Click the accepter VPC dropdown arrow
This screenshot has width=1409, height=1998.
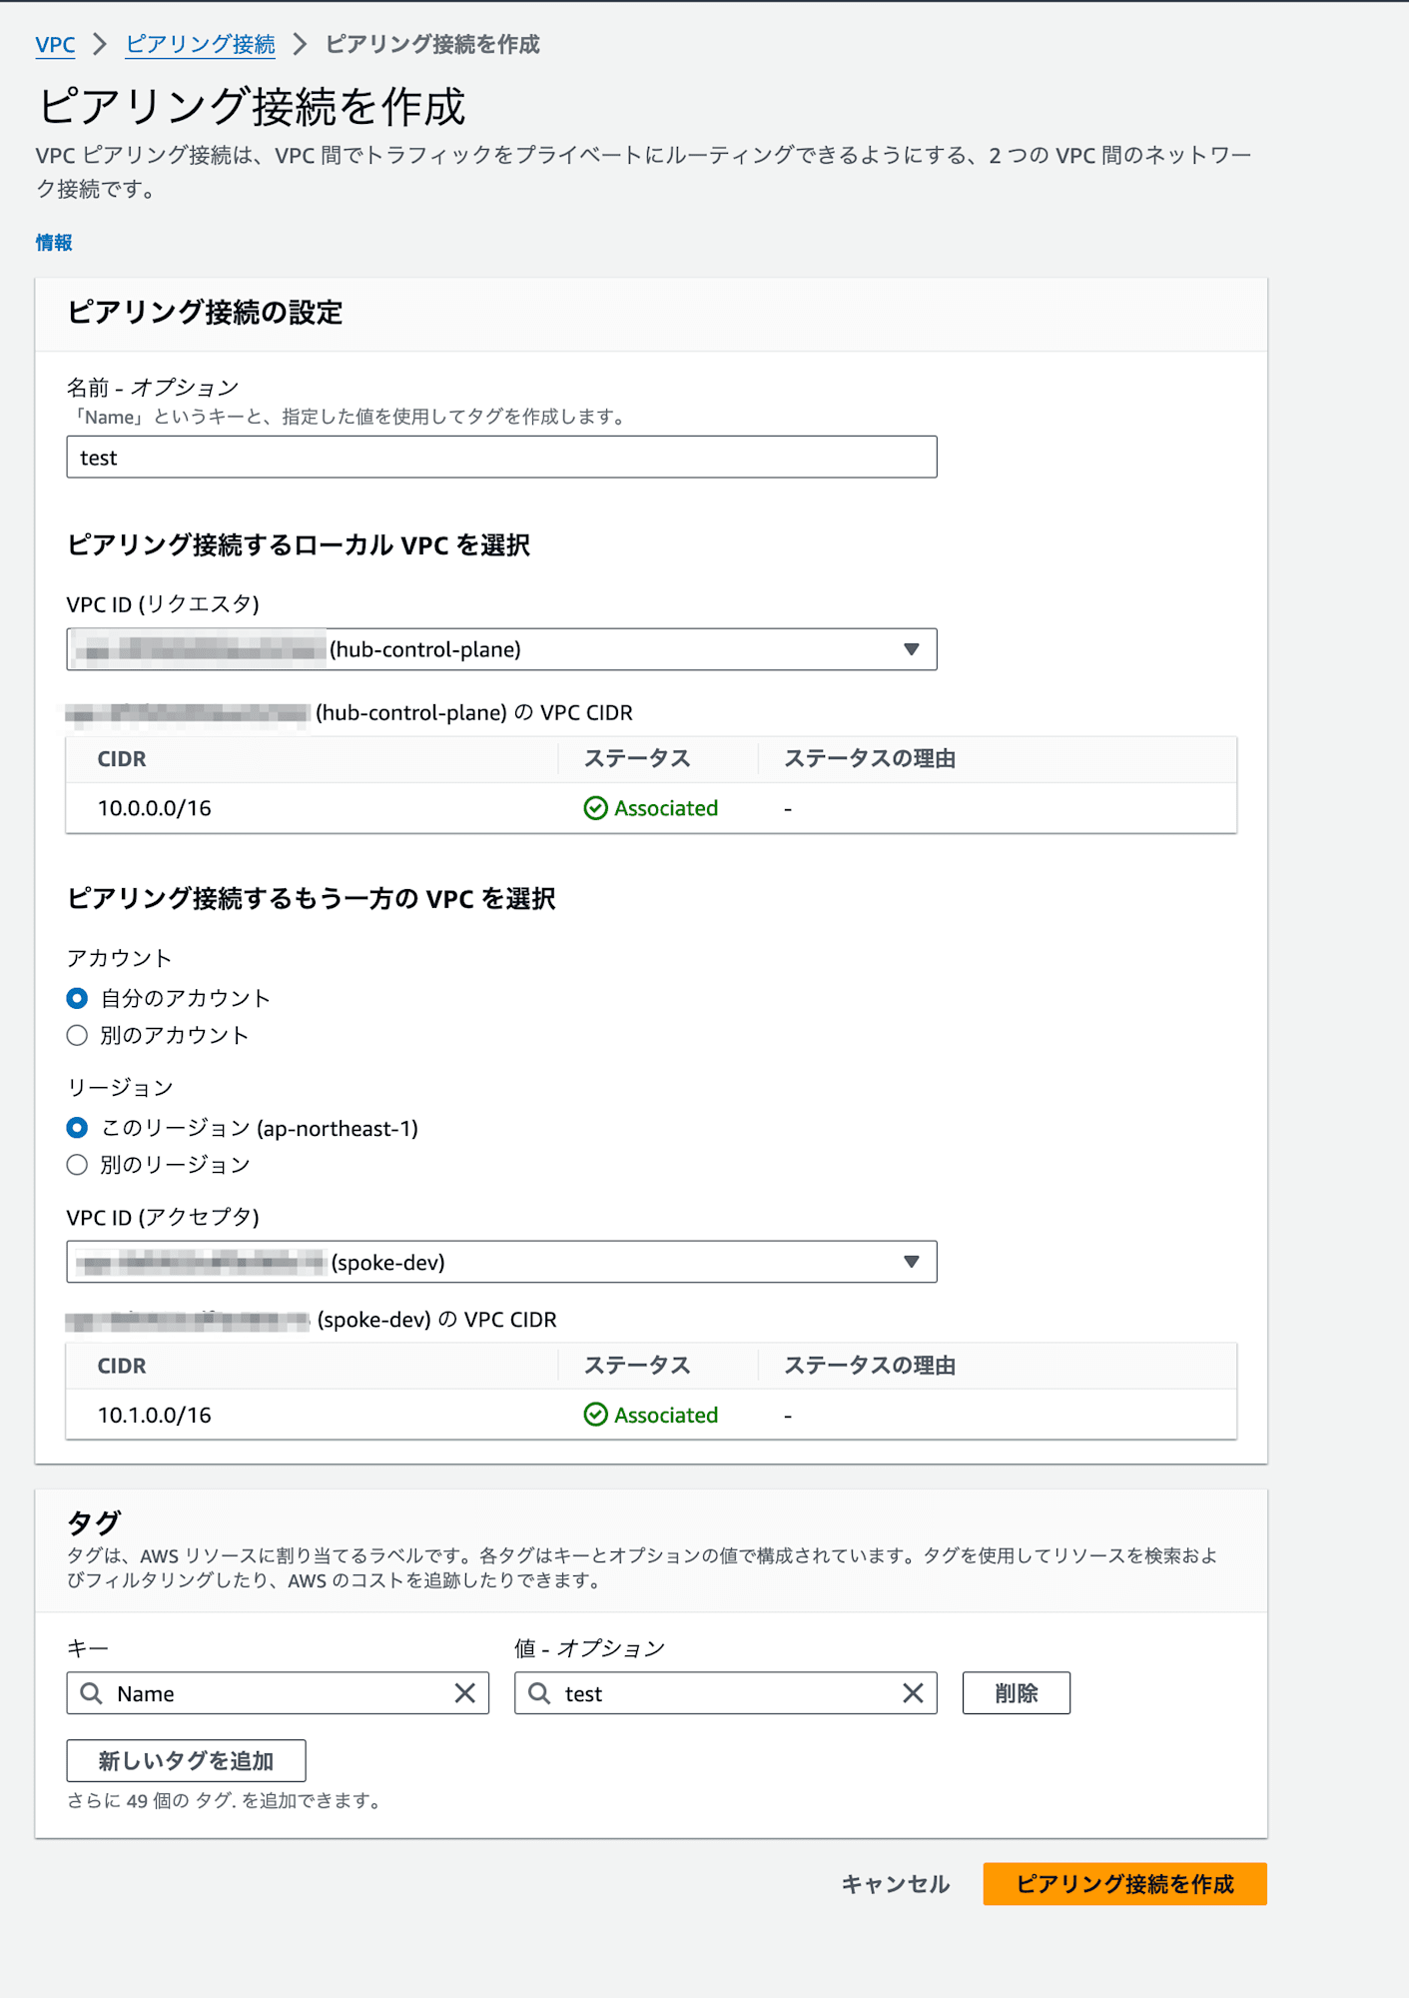click(911, 1262)
